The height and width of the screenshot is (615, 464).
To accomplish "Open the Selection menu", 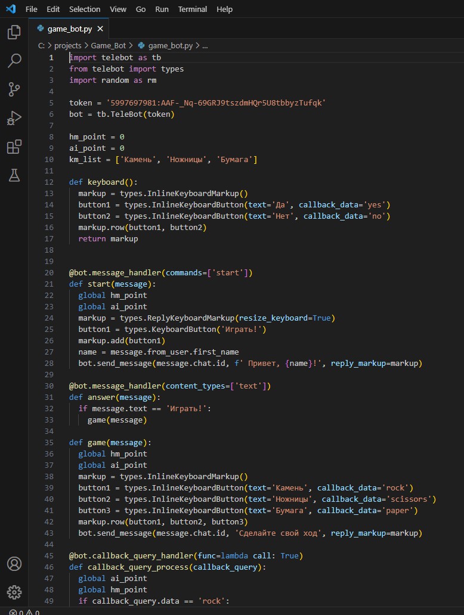I will click(85, 9).
